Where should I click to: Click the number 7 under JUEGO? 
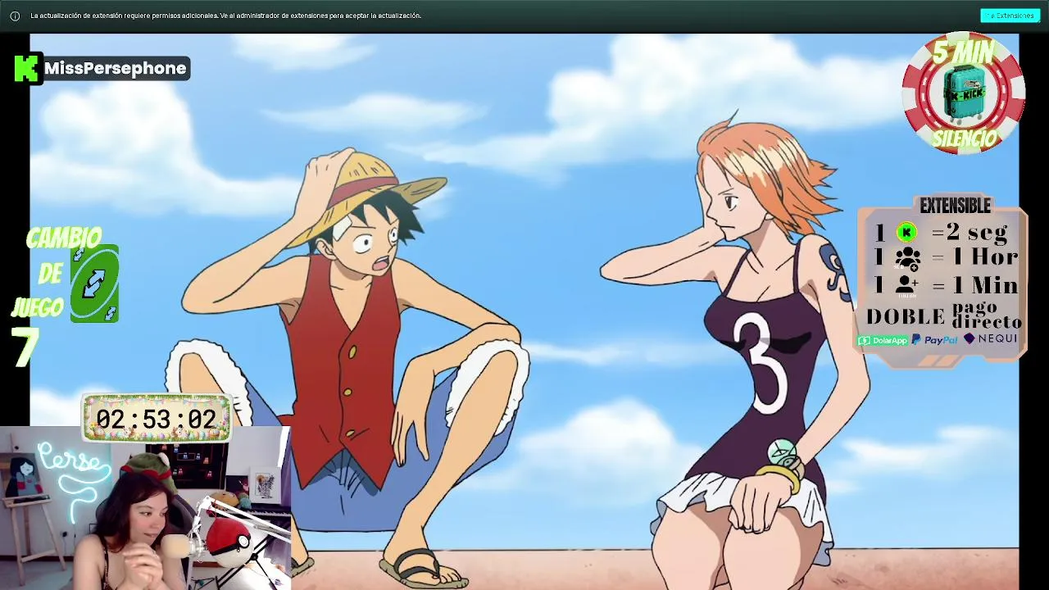pos(24,347)
